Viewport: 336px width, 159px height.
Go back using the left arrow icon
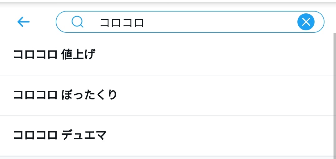23,22
